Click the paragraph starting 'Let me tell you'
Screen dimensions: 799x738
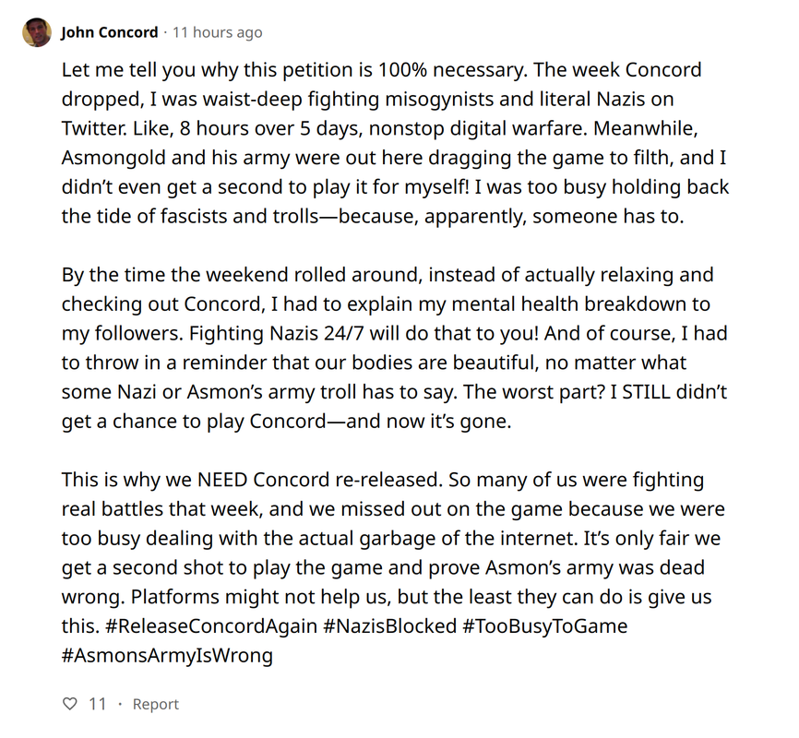point(395,143)
